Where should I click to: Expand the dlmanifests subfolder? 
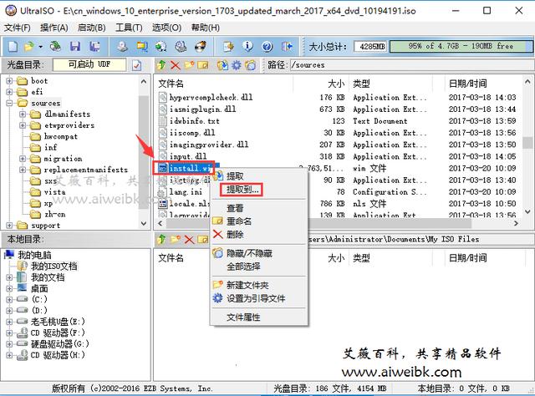[23, 114]
